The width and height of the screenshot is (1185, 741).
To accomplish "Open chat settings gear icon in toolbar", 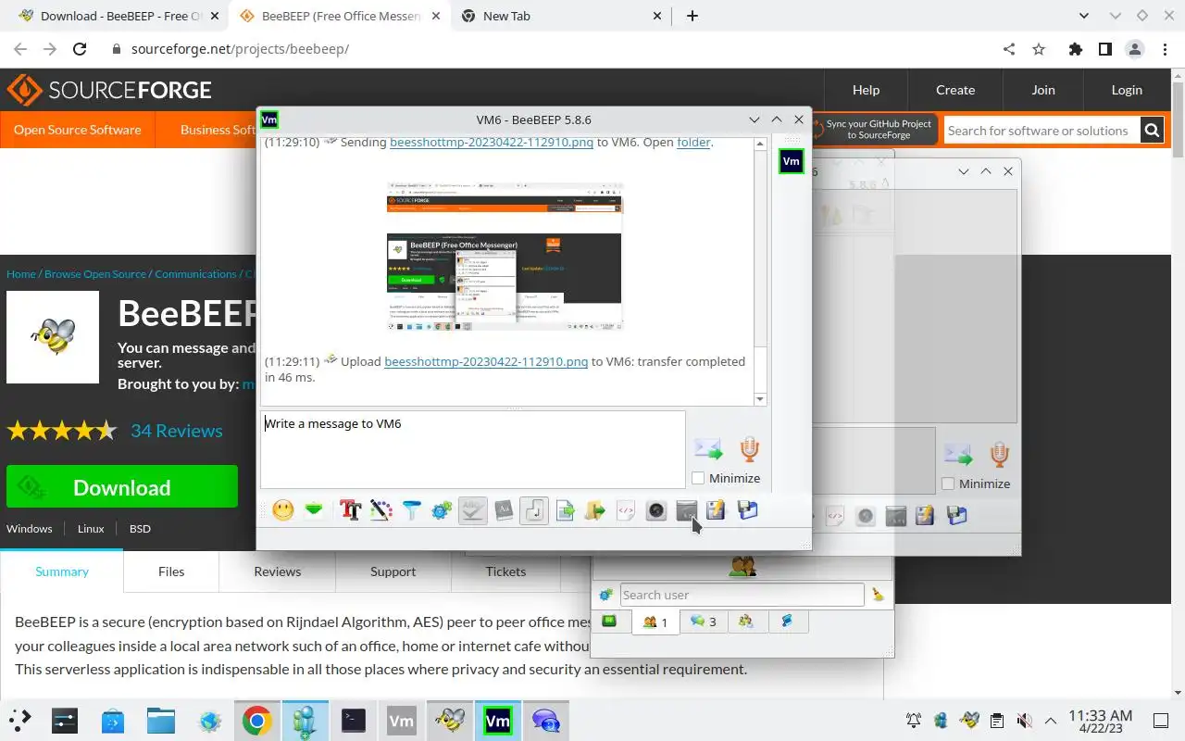I will tap(442, 510).
